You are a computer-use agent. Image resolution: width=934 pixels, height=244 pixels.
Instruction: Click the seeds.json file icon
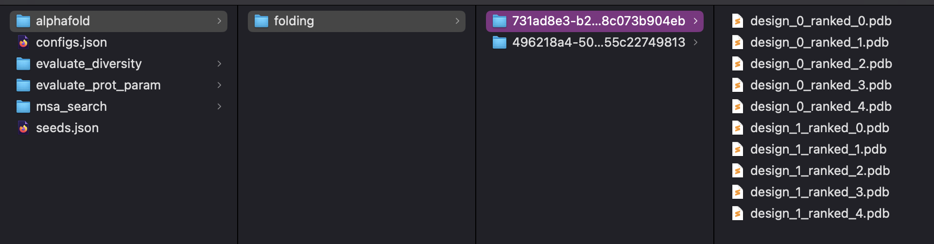click(23, 128)
